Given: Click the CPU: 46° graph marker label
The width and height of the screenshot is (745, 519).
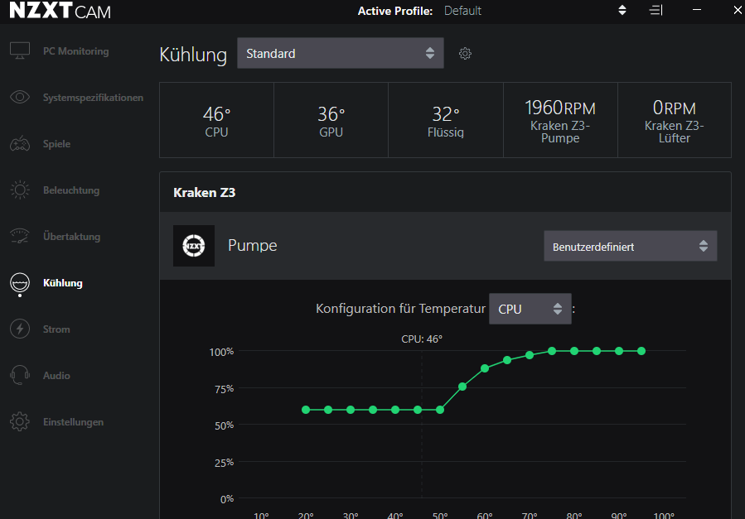Looking at the screenshot, I should (422, 339).
